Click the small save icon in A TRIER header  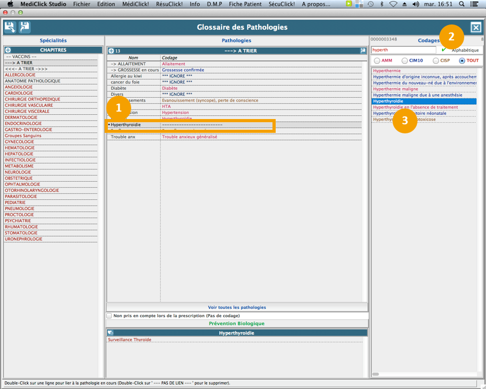click(x=363, y=51)
